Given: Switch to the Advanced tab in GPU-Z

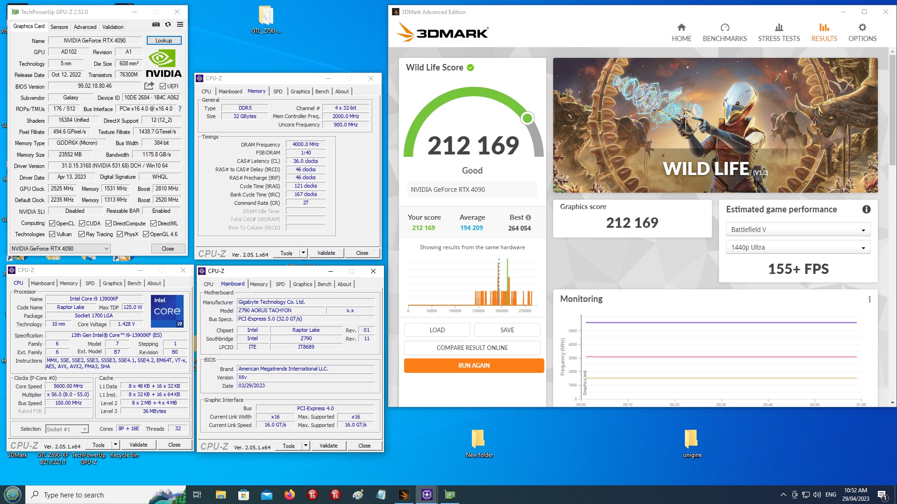Looking at the screenshot, I should (x=85, y=27).
